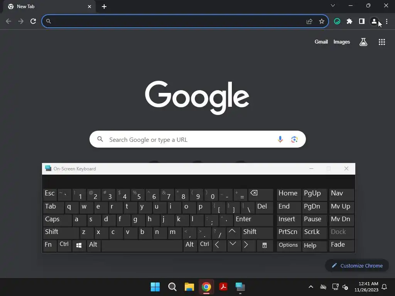Toggle the Fn key on keyboard

[x=50, y=246]
